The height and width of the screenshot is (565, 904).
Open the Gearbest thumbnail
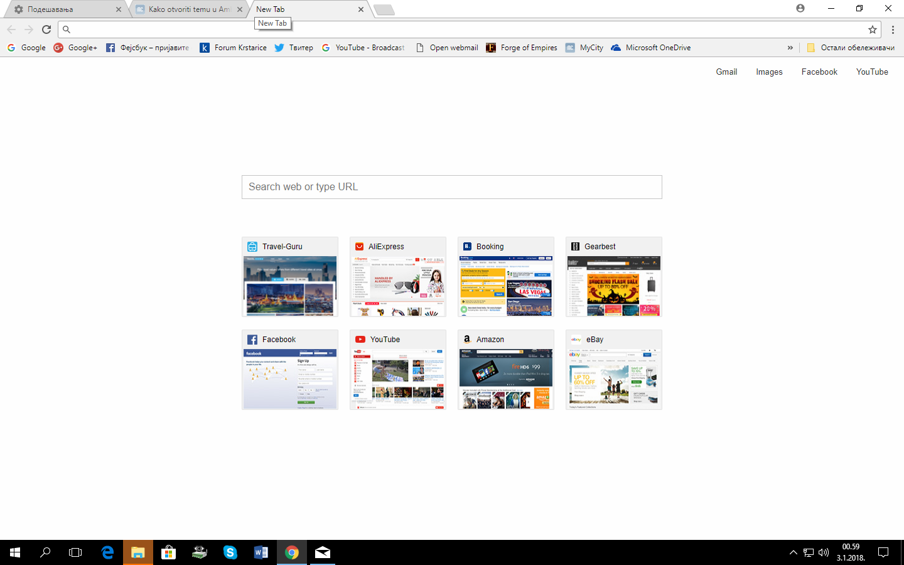pos(614,277)
